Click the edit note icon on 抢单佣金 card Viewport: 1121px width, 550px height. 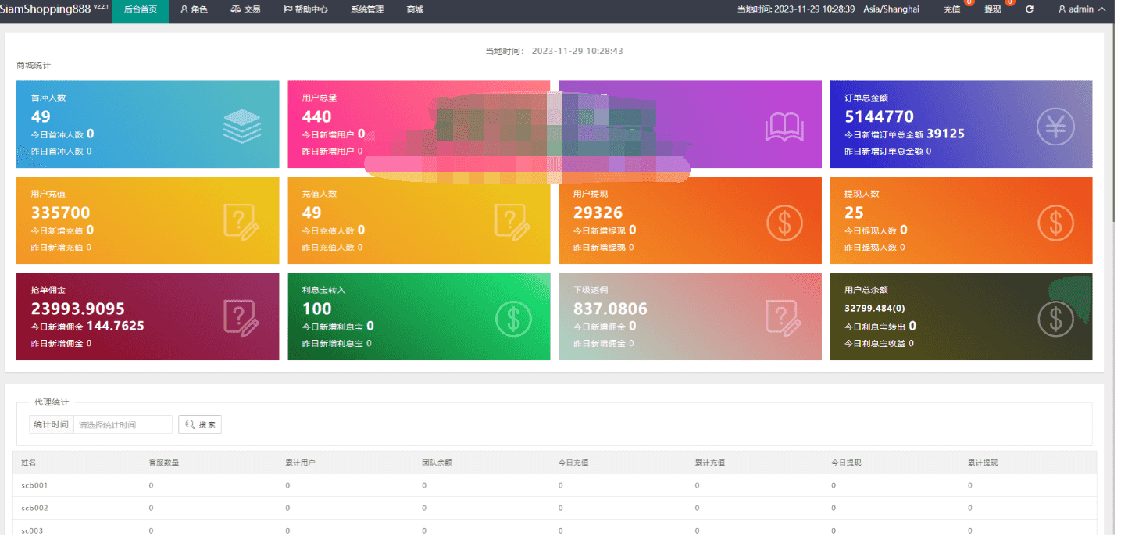tap(241, 318)
